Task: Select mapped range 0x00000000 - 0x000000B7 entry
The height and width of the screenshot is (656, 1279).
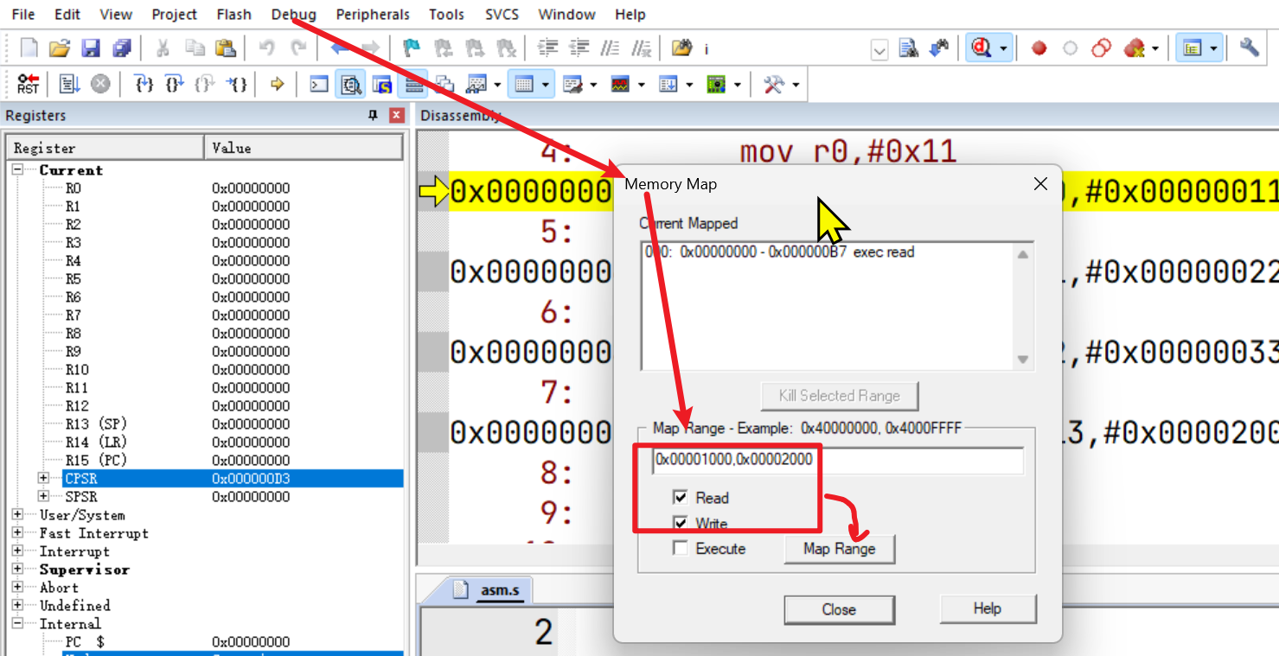Action: (780, 252)
